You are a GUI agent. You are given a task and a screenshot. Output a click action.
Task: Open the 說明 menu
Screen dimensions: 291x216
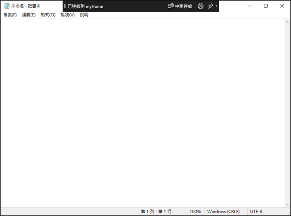point(84,15)
